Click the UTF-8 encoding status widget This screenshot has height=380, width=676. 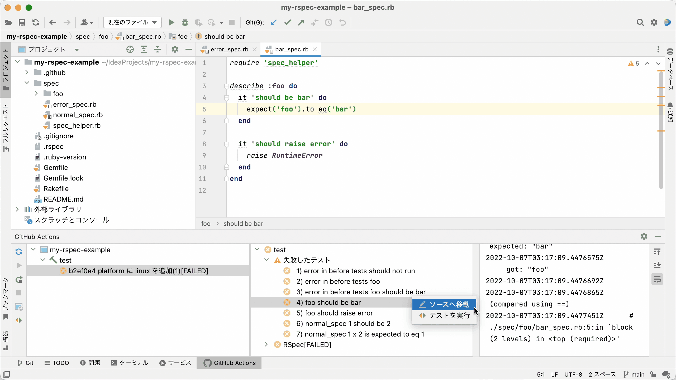(573, 374)
